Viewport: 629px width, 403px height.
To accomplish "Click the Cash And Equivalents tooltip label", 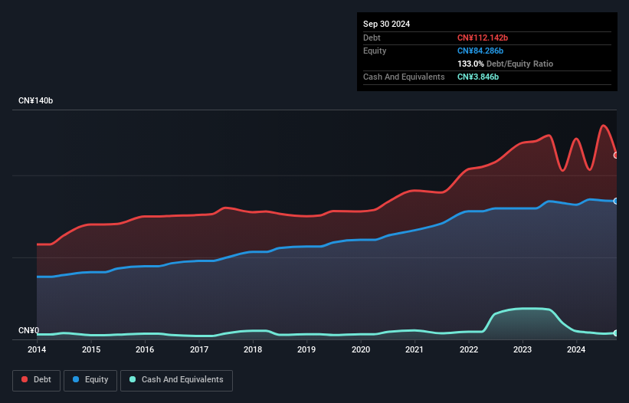I will pos(404,77).
